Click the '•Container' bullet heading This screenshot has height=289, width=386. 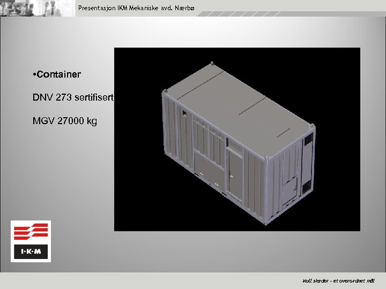click(57, 74)
